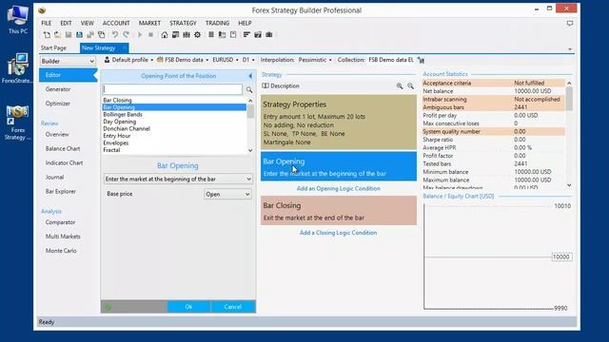Click the gear settings toolbar icon
This screenshot has height=342, width=609.
click(197, 35)
